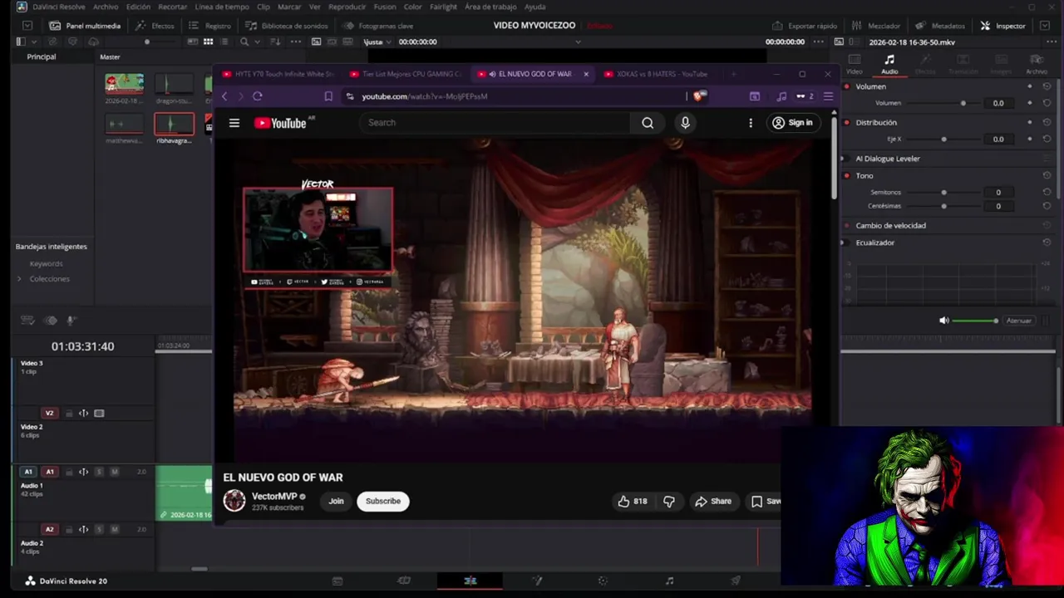Click the YouTube search magnifier button
1064x598 pixels.
pyautogui.click(x=648, y=123)
